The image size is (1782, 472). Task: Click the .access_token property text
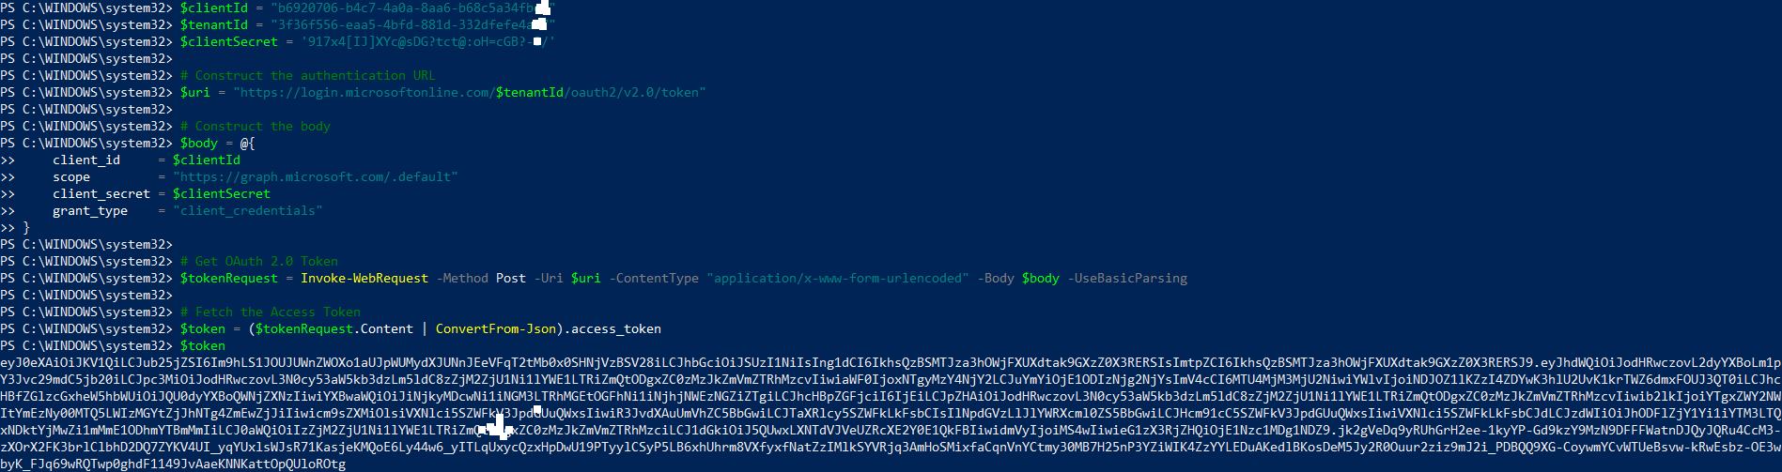click(x=612, y=329)
